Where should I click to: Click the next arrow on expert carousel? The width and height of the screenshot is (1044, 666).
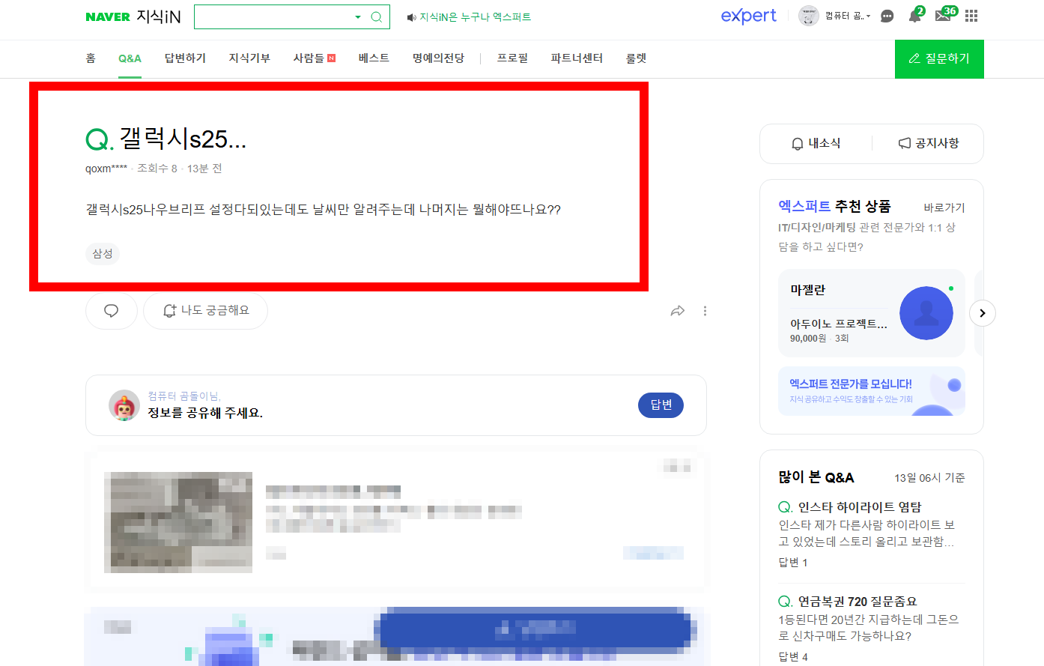[x=983, y=313]
